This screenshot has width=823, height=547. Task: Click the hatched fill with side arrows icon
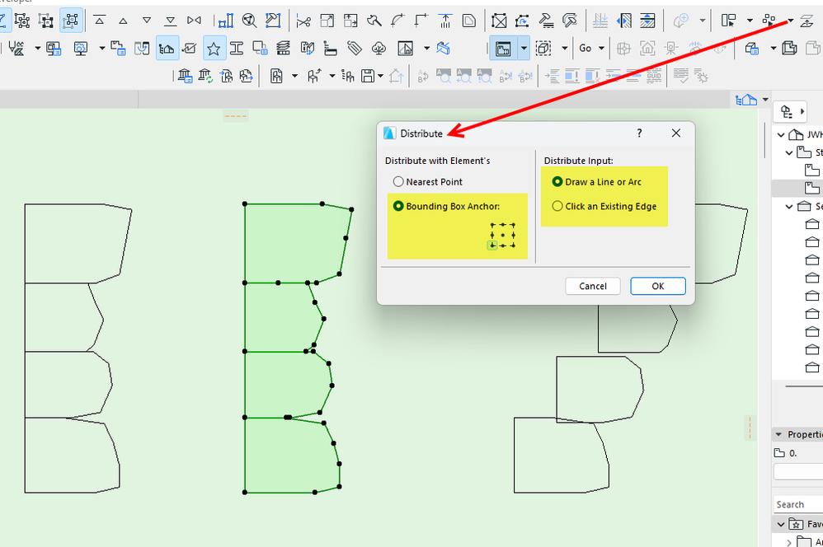(x=624, y=21)
